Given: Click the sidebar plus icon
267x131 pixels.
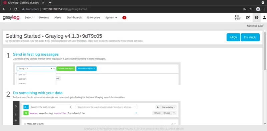Looking at the screenshot, I should (16, 120).
